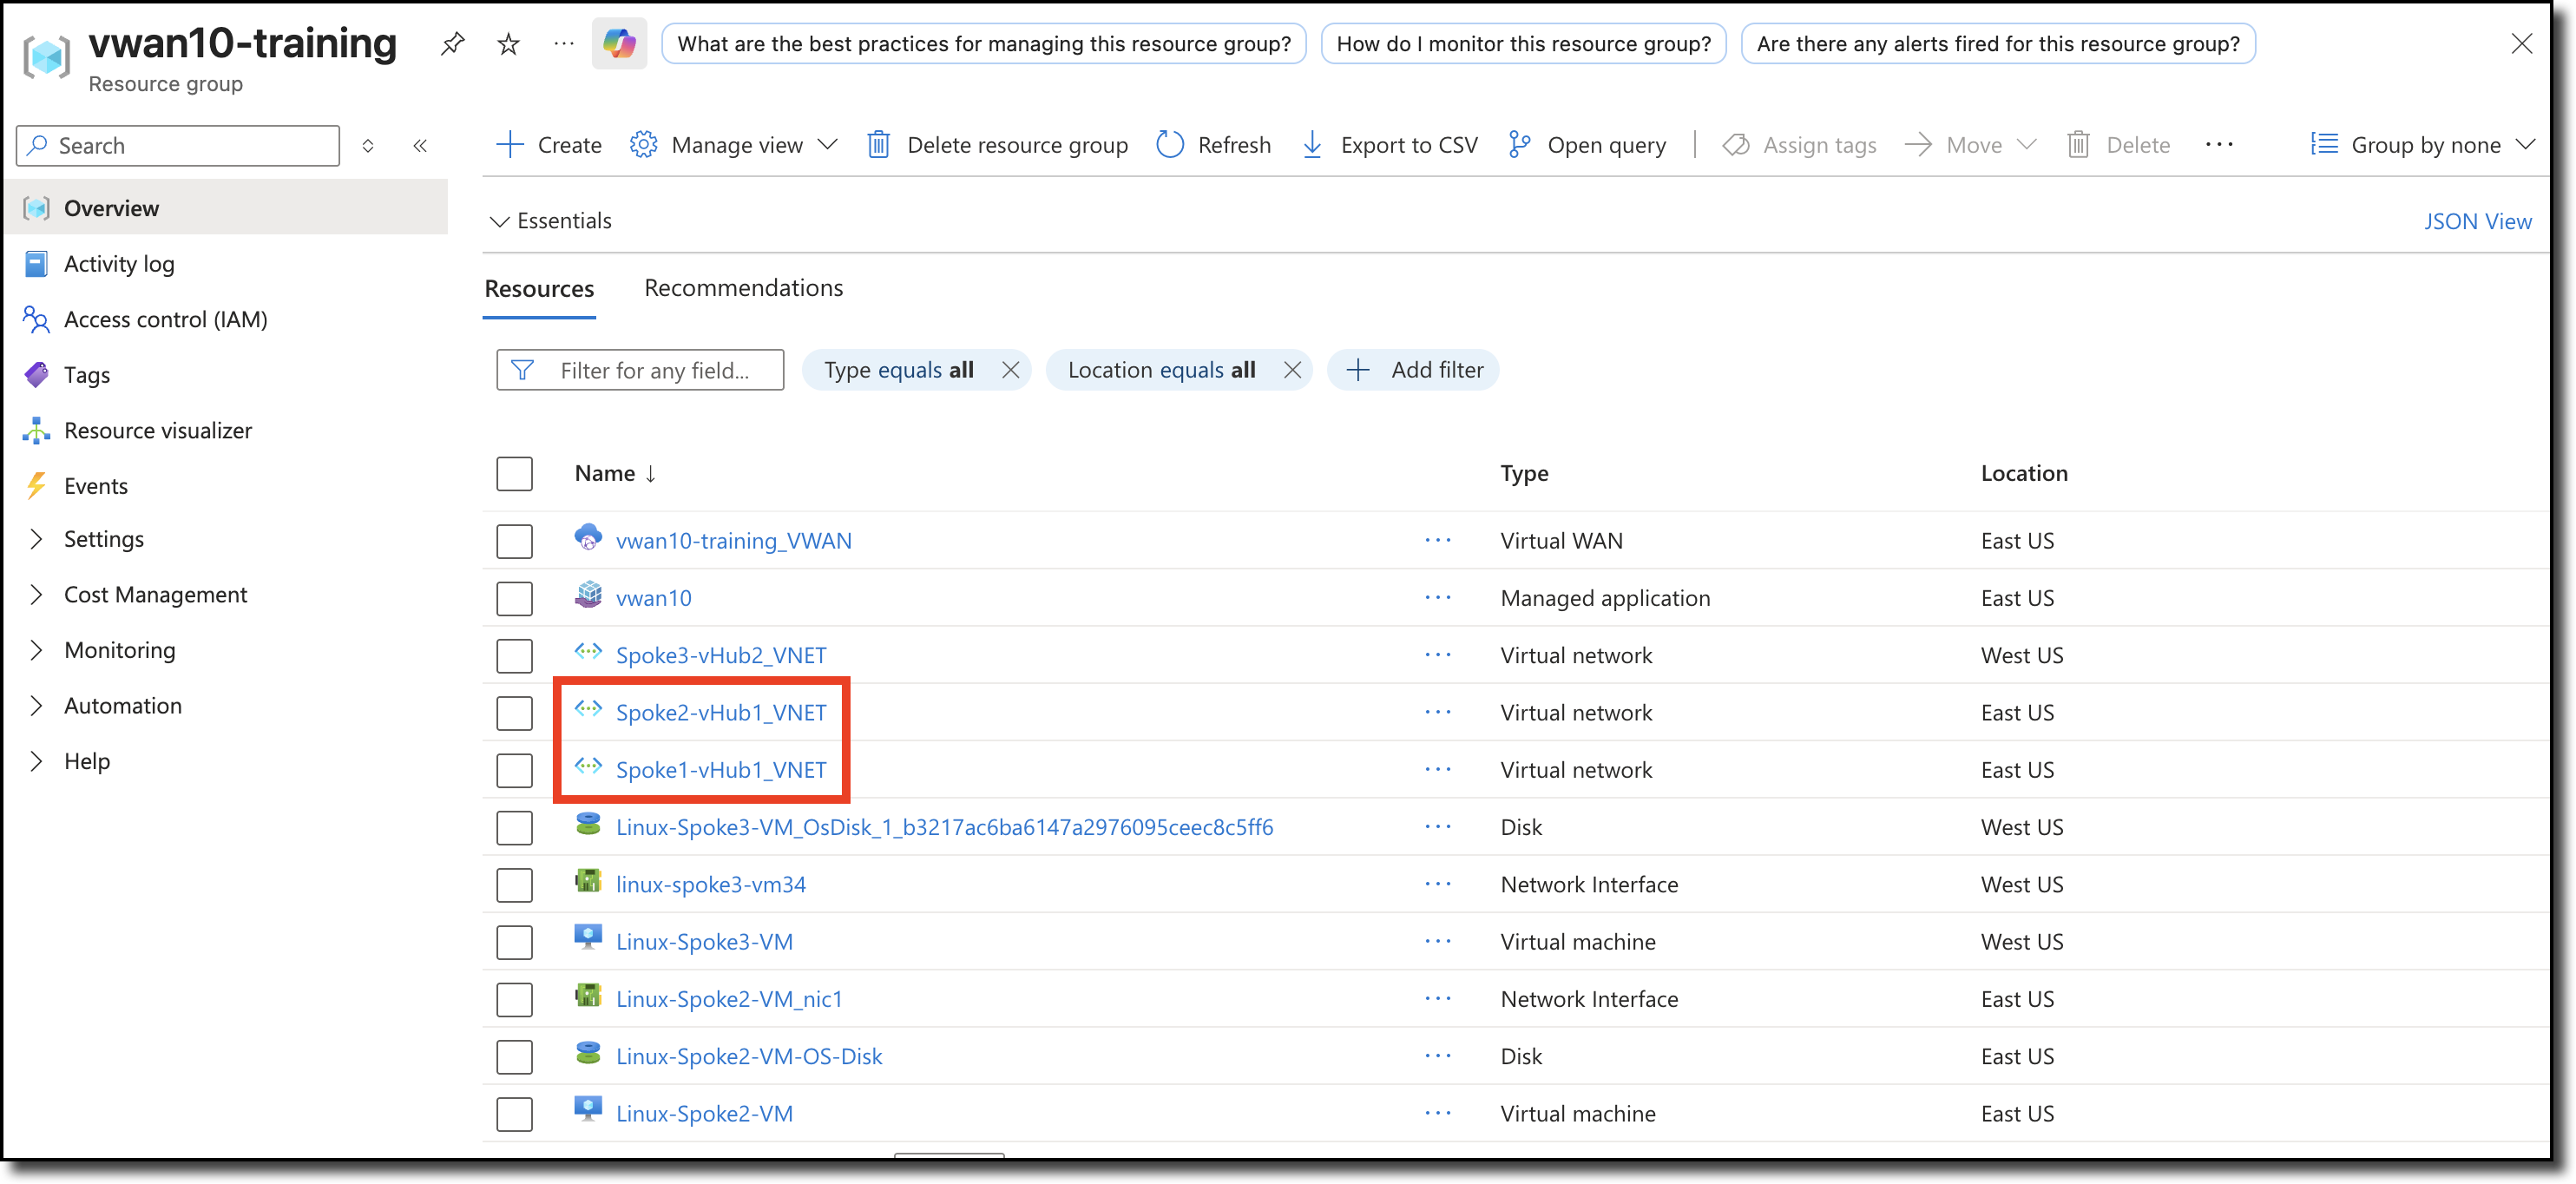Screen dimensions: 2576x1184
Task: Open the Tags blade
Action: click(87, 374)
